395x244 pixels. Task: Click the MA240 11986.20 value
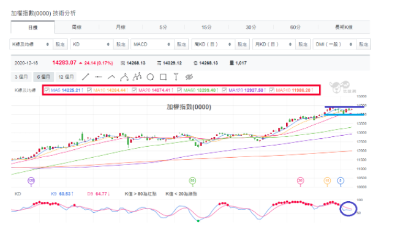coord(295,90)
